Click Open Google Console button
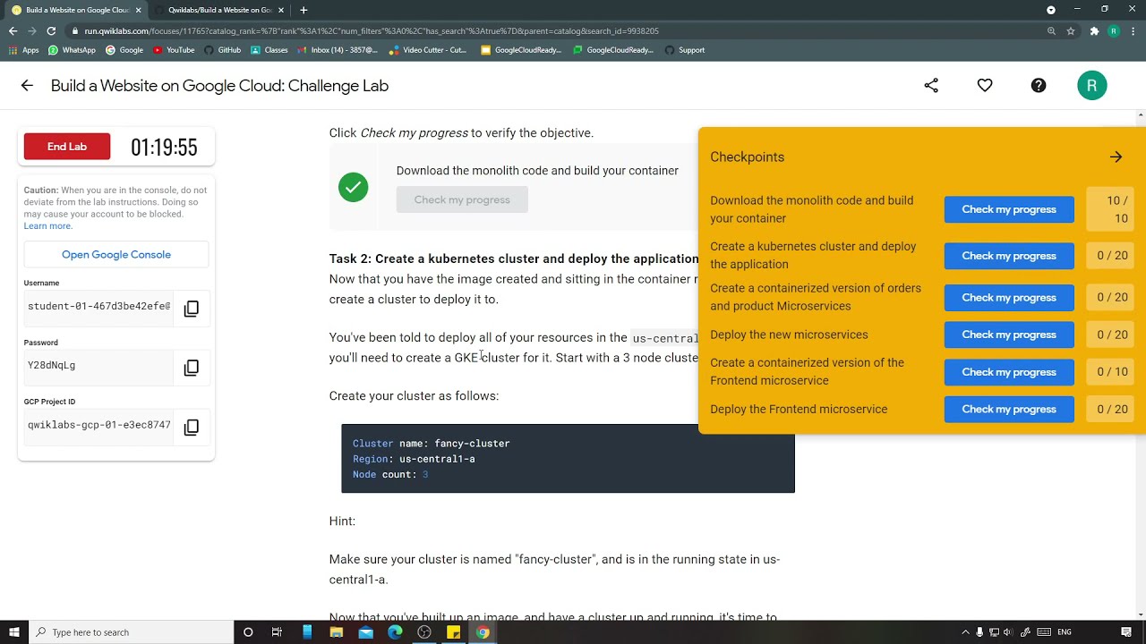This screenshot has height=644, width=1146. (116, 255)
